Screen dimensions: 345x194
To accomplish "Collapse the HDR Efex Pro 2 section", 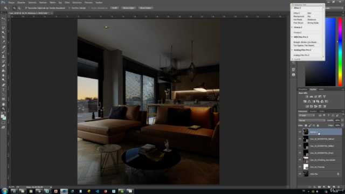I will [x=292, y=37].
